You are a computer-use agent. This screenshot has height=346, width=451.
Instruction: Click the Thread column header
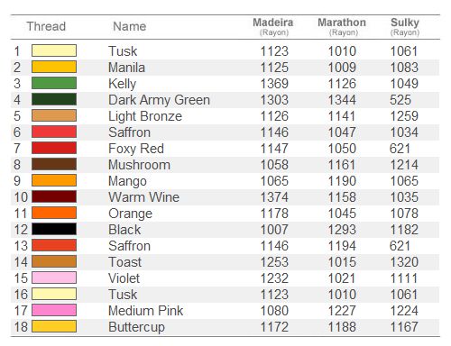click(x=46, y=26)
